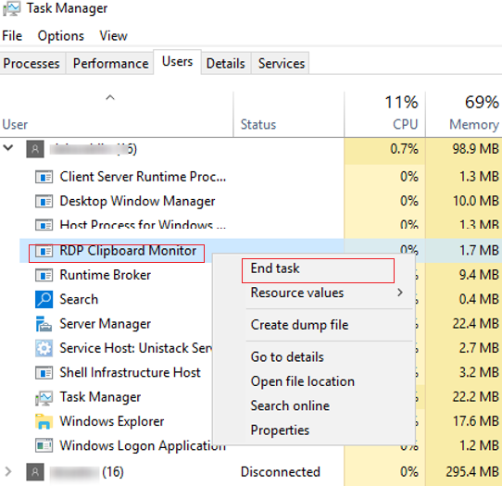Click the Task Manager title bar icon

pyautogui.click(x=11, y=8)
